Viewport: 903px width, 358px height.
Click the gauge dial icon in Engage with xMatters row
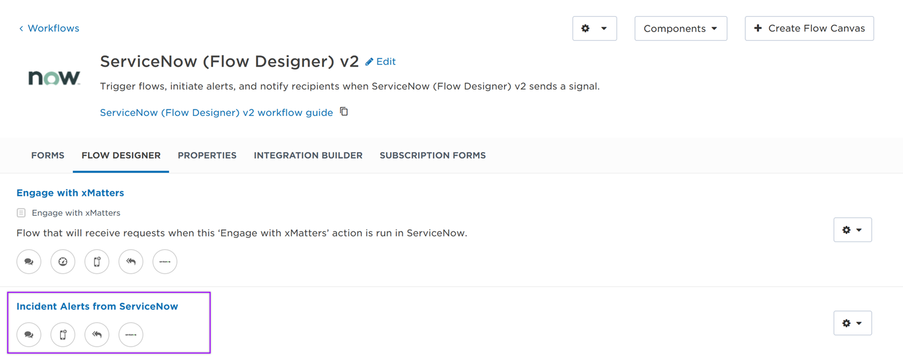click(x=63, y=261)
